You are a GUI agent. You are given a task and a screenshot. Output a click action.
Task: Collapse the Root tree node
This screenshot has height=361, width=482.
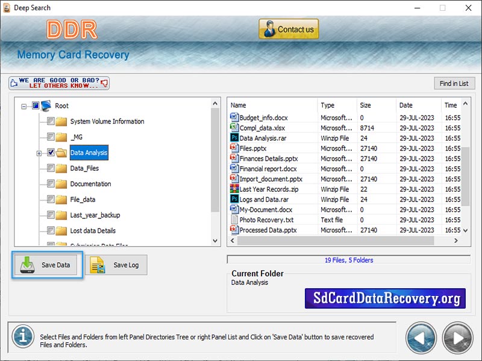tap(22, 105)
